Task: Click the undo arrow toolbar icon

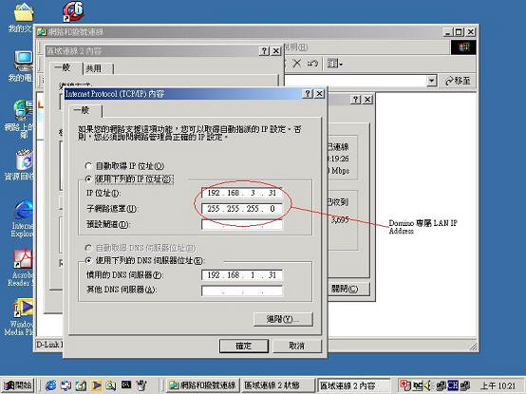Action: [x=312, y=63]
